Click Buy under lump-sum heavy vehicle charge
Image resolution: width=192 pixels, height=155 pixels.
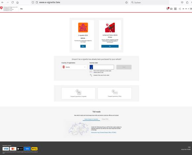tap(110, 46)
